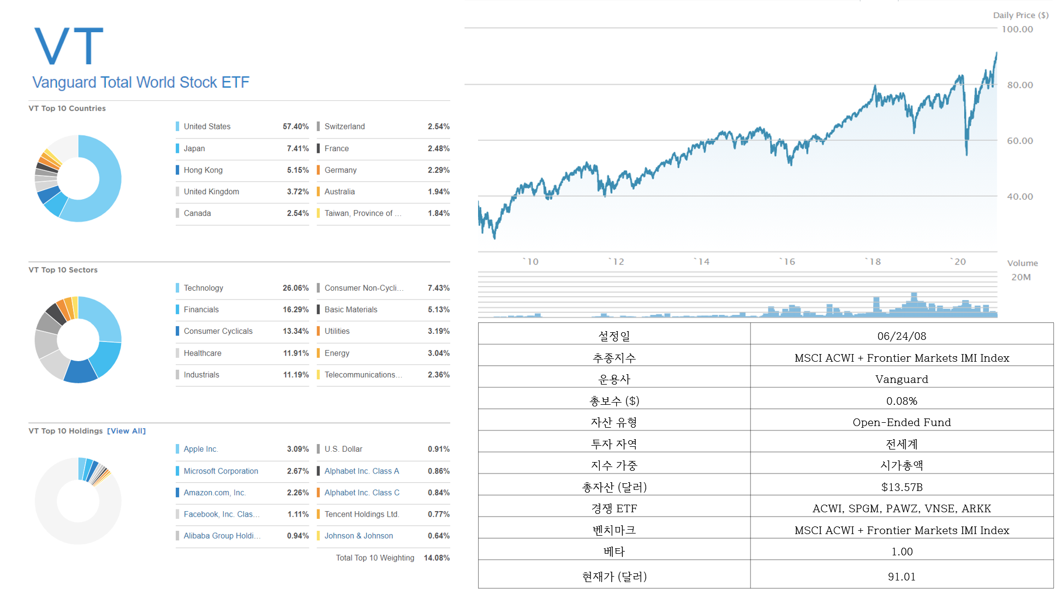Image resolution: width=1062 pixels, height=593 pixels.
Task: Select the Utilities sector row
Action: [383, 331]
